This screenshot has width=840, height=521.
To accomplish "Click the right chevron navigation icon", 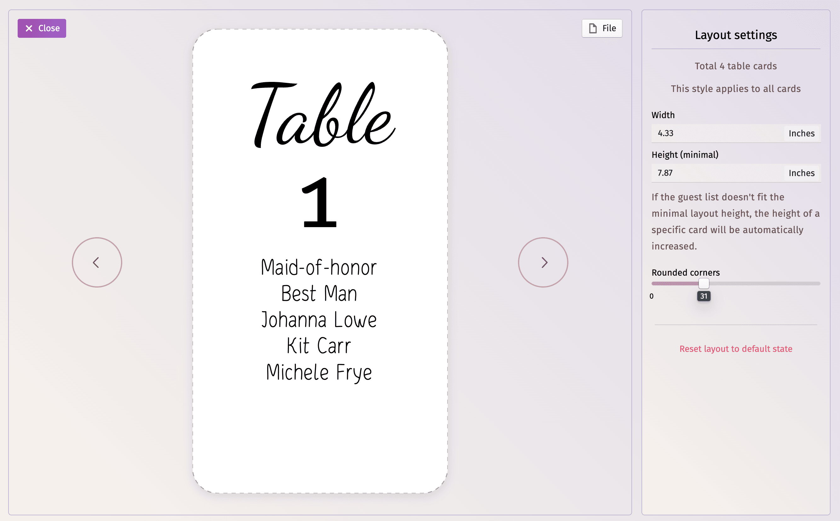I will 543,262.
